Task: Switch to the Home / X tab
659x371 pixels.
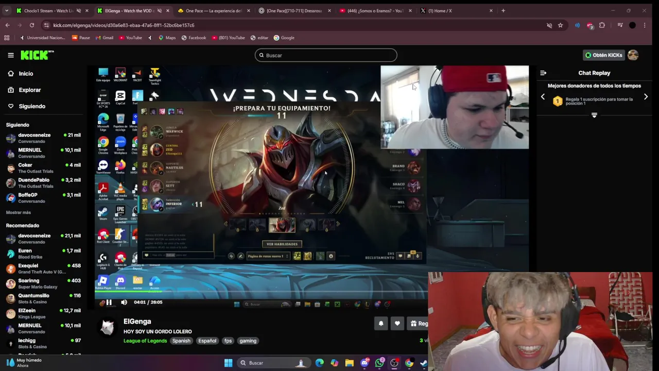Action: click(x=456, y=10)
